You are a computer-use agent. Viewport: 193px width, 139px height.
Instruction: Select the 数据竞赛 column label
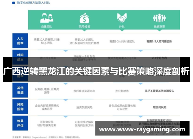159,26
